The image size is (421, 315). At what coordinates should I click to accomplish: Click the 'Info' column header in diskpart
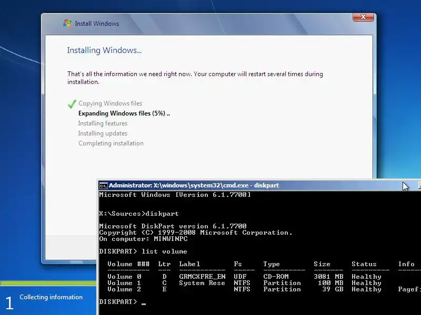pyautogui.click(x=406, y=264)
